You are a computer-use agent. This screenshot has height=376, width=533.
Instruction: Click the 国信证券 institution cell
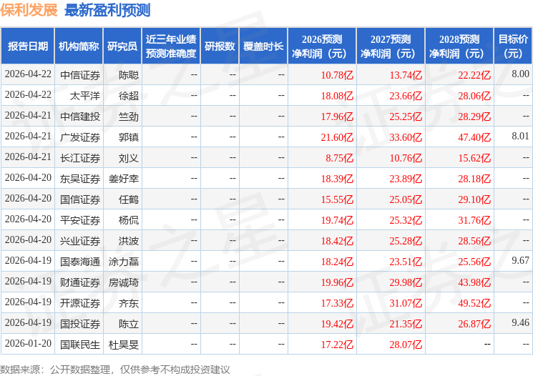coord(80,199)
